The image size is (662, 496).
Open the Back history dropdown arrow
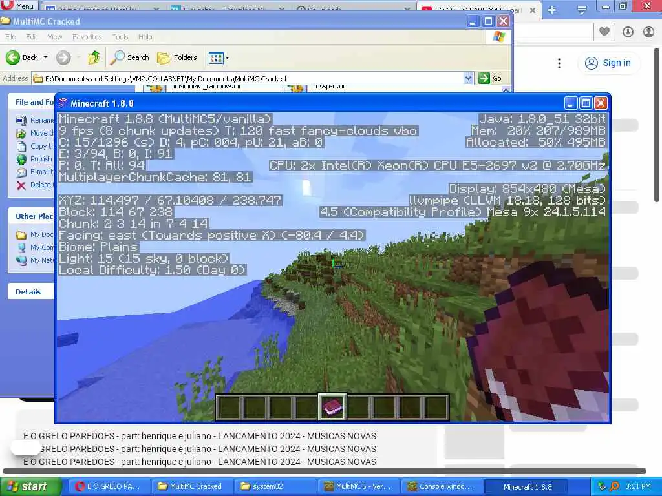46,57
